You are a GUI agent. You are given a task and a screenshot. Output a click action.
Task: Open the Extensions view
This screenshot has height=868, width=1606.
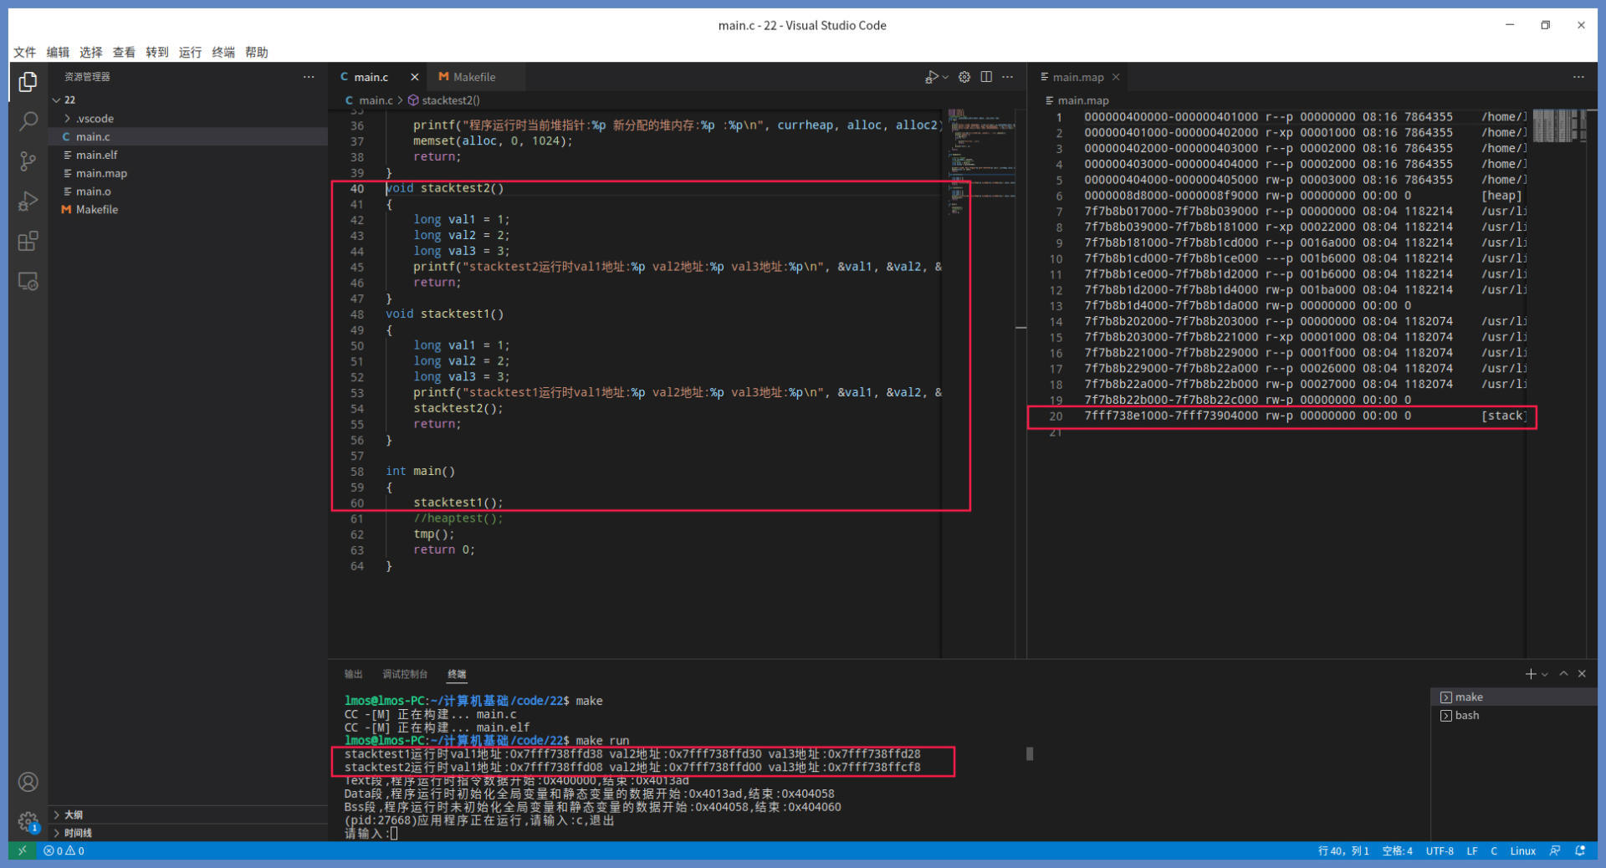[28, 242]
